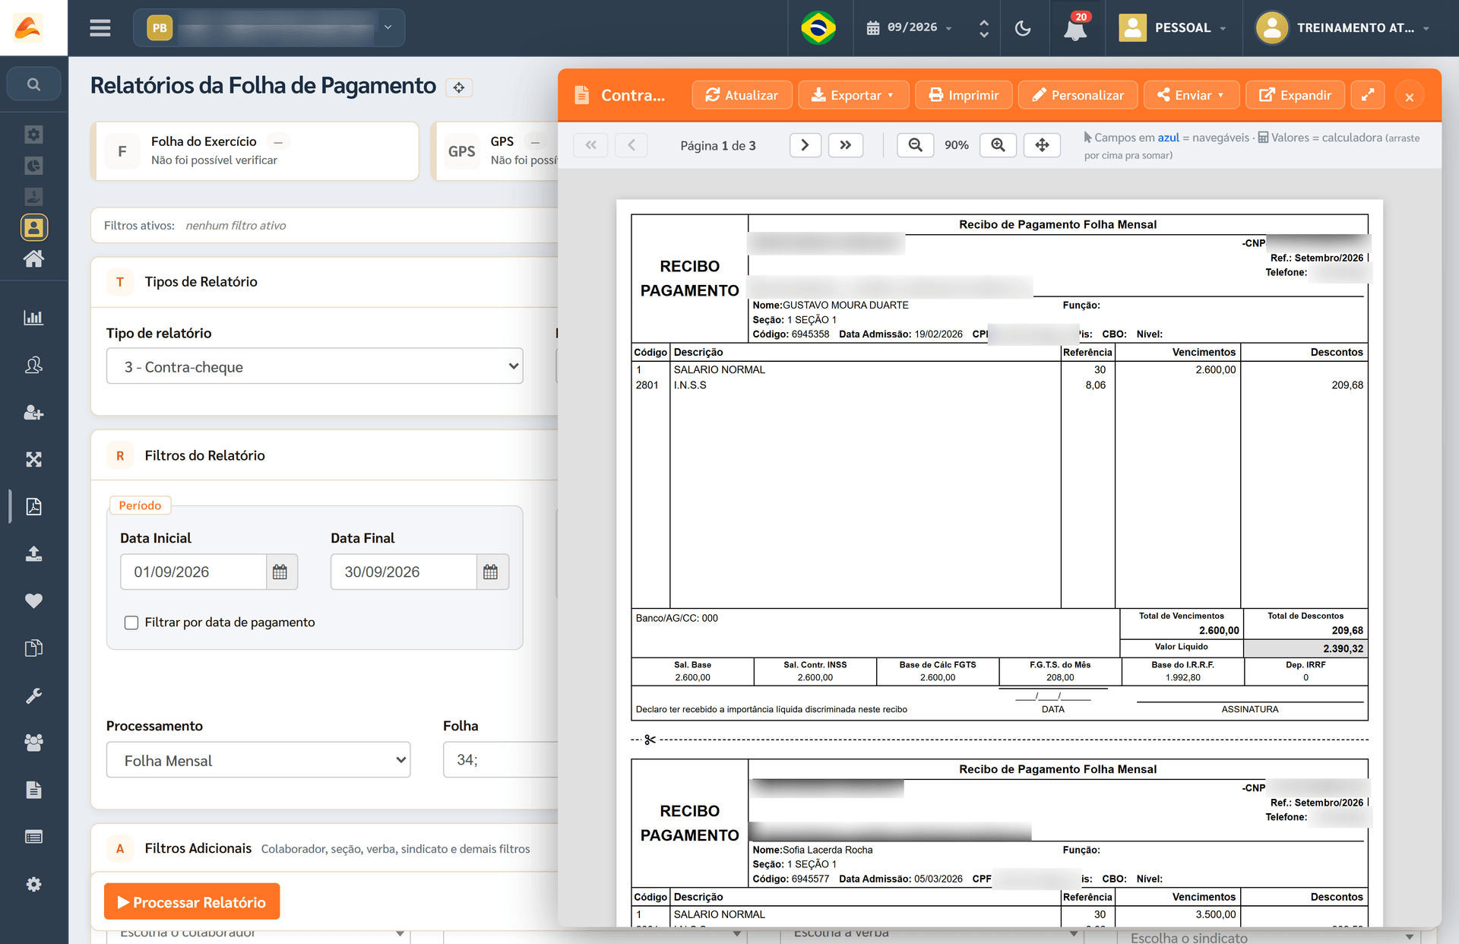
Task: Open the Exportar dropdown button
Action: (853, 95)
